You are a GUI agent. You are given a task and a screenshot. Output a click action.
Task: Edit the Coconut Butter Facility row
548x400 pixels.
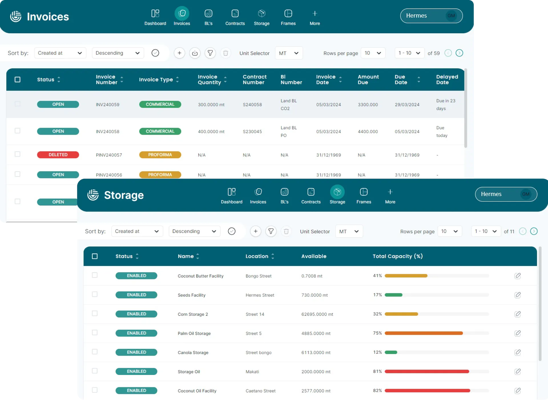(x=517, y=276)
